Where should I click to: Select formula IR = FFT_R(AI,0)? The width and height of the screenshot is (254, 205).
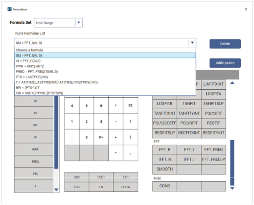105,61
